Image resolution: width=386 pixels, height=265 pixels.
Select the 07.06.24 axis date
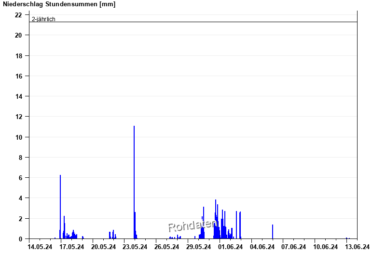pyautogui.click(x=294, y=247)
